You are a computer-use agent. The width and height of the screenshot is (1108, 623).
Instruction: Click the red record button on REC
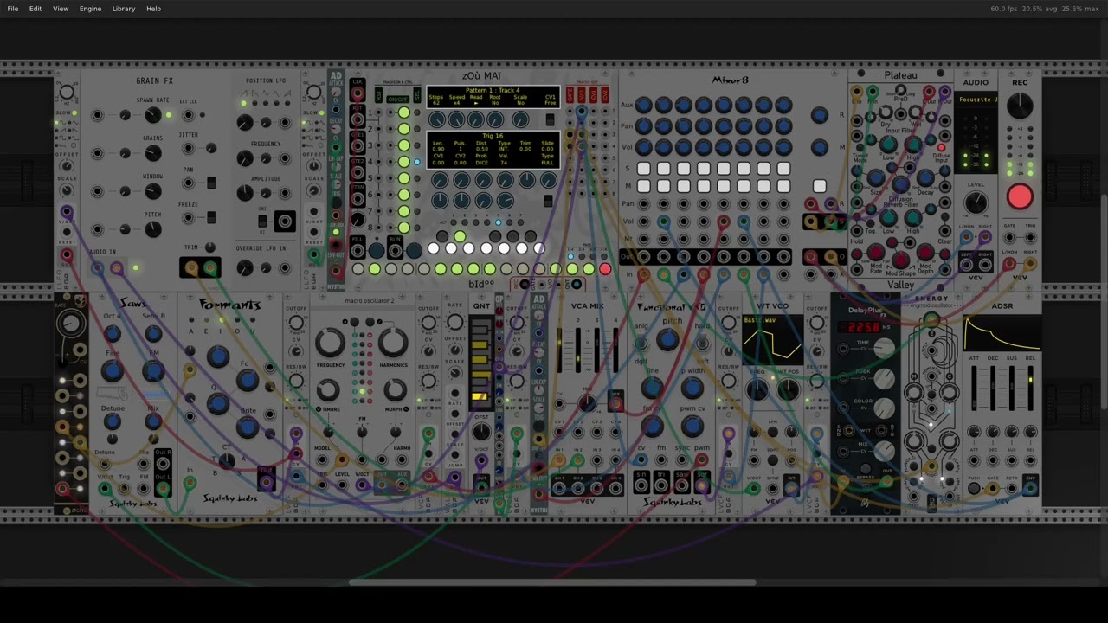click(1020, 197)
